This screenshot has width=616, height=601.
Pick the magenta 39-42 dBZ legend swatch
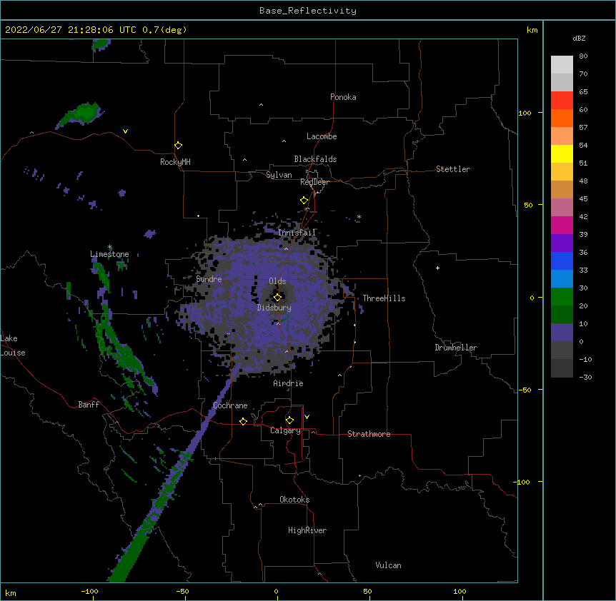pyautogui.click(x=562, y=225)
